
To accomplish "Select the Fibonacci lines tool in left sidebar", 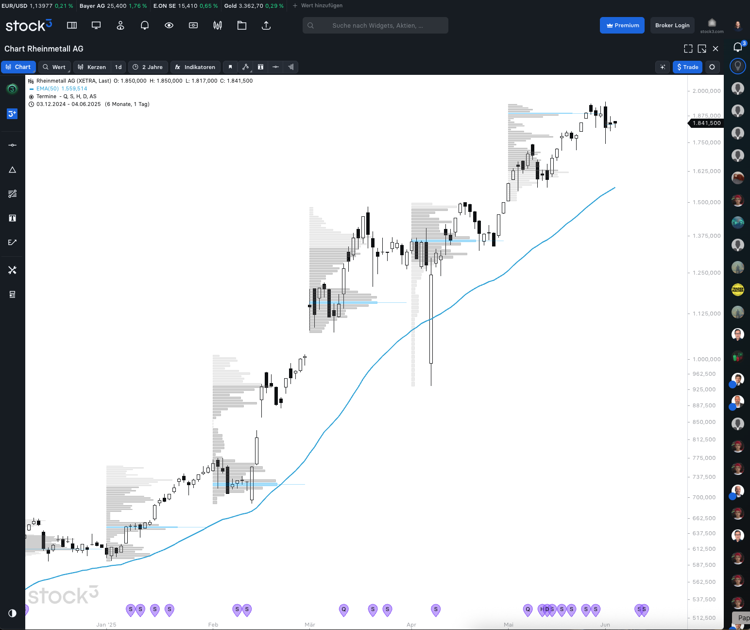I will click(x=12, y=193).
